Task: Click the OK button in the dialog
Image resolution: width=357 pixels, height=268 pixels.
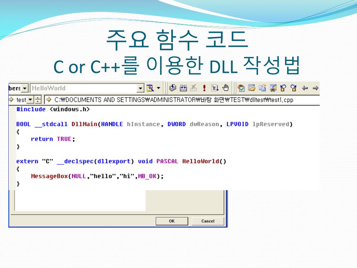Action: point(172,221)
